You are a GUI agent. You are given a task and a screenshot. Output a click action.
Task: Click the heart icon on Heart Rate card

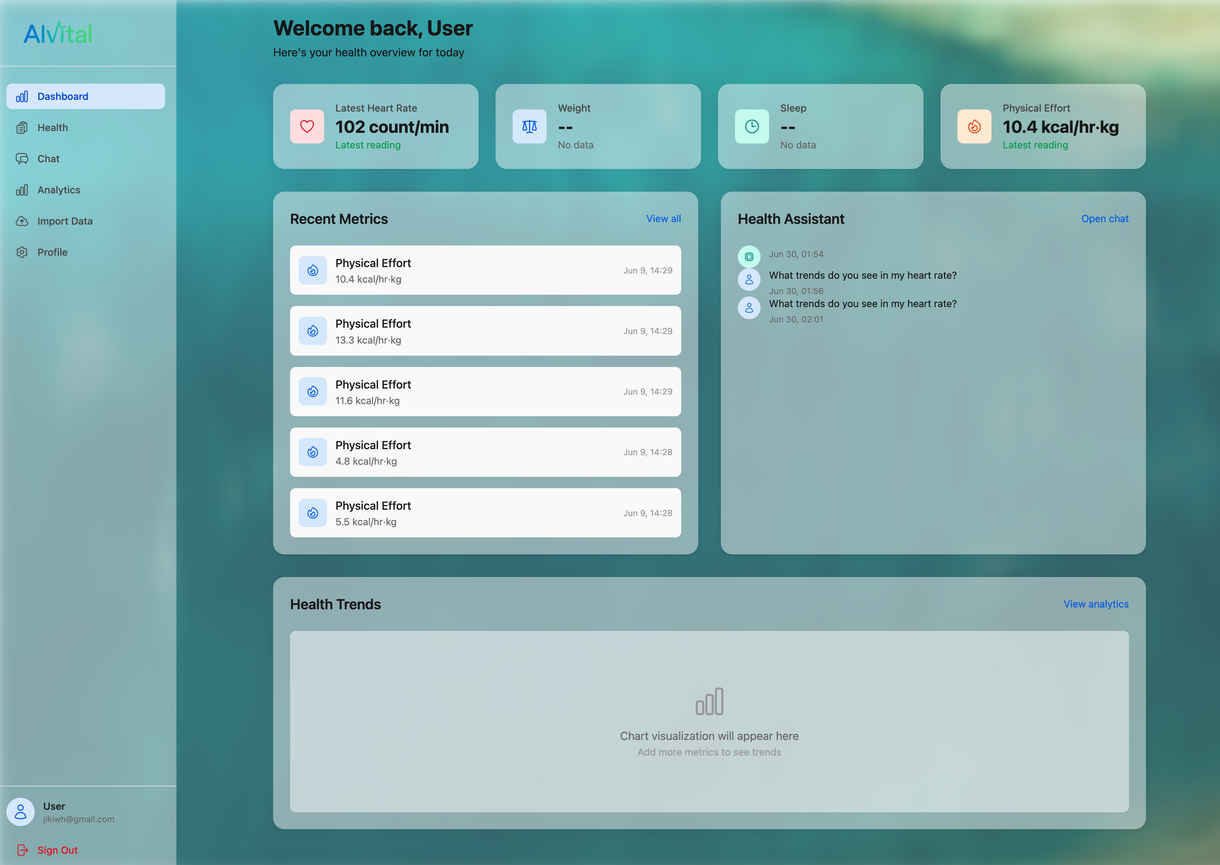point(307,126)
